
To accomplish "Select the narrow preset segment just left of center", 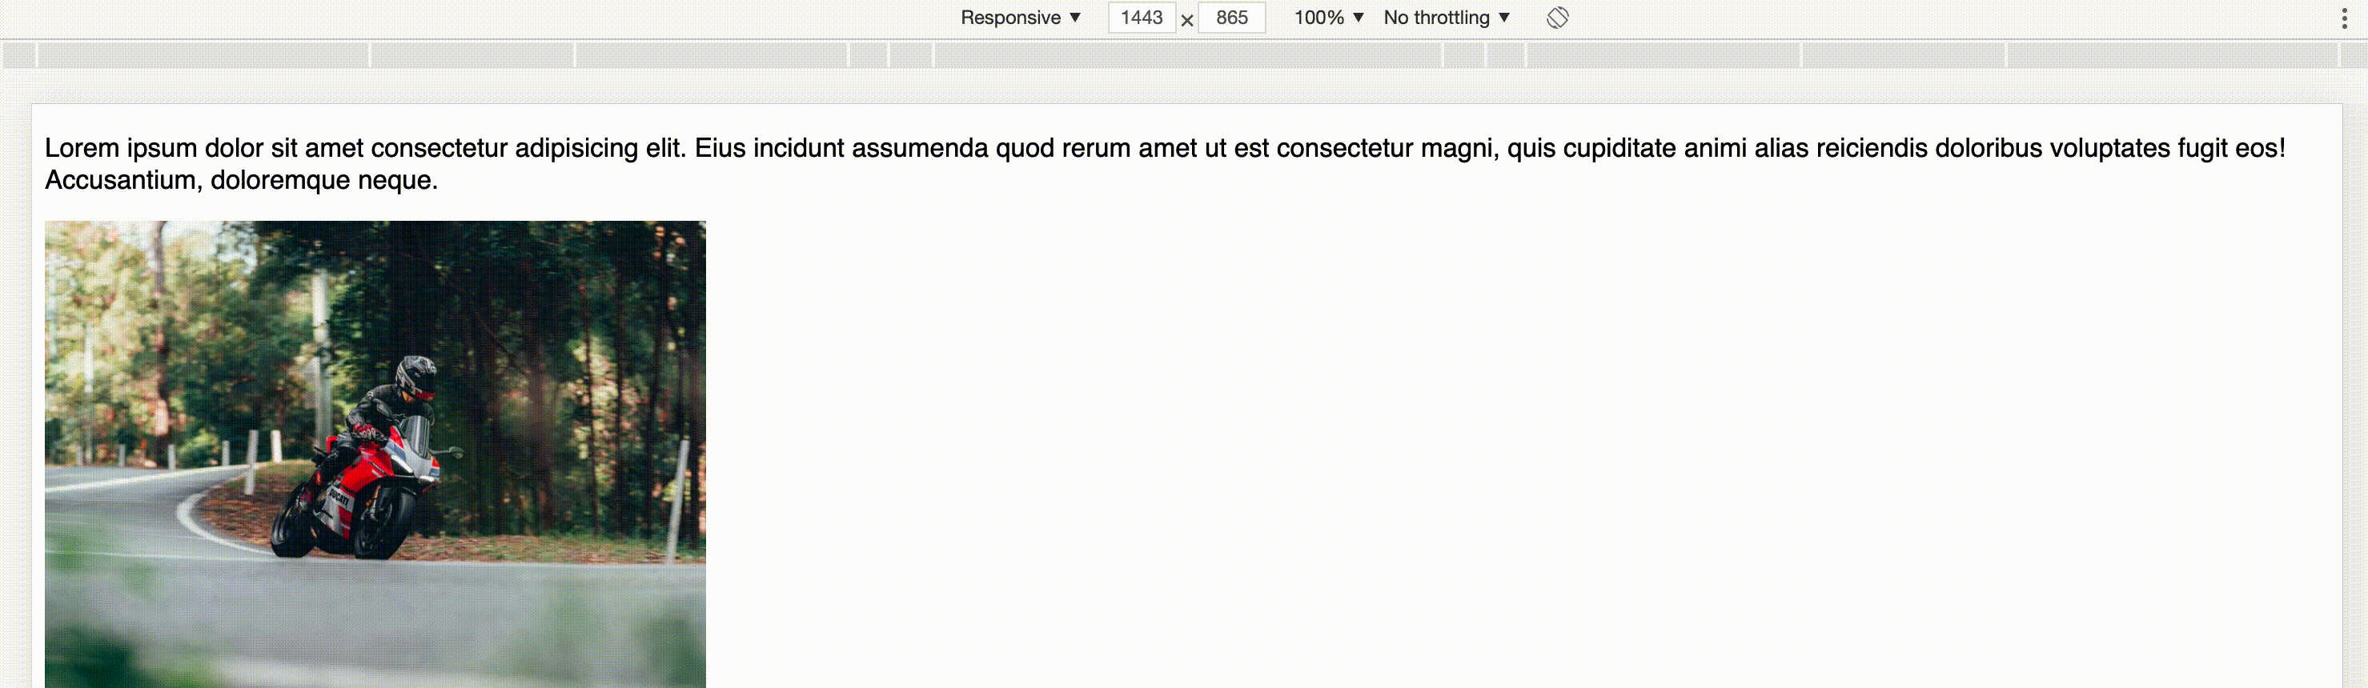I will pyautogui.click(x=911, y=55).
